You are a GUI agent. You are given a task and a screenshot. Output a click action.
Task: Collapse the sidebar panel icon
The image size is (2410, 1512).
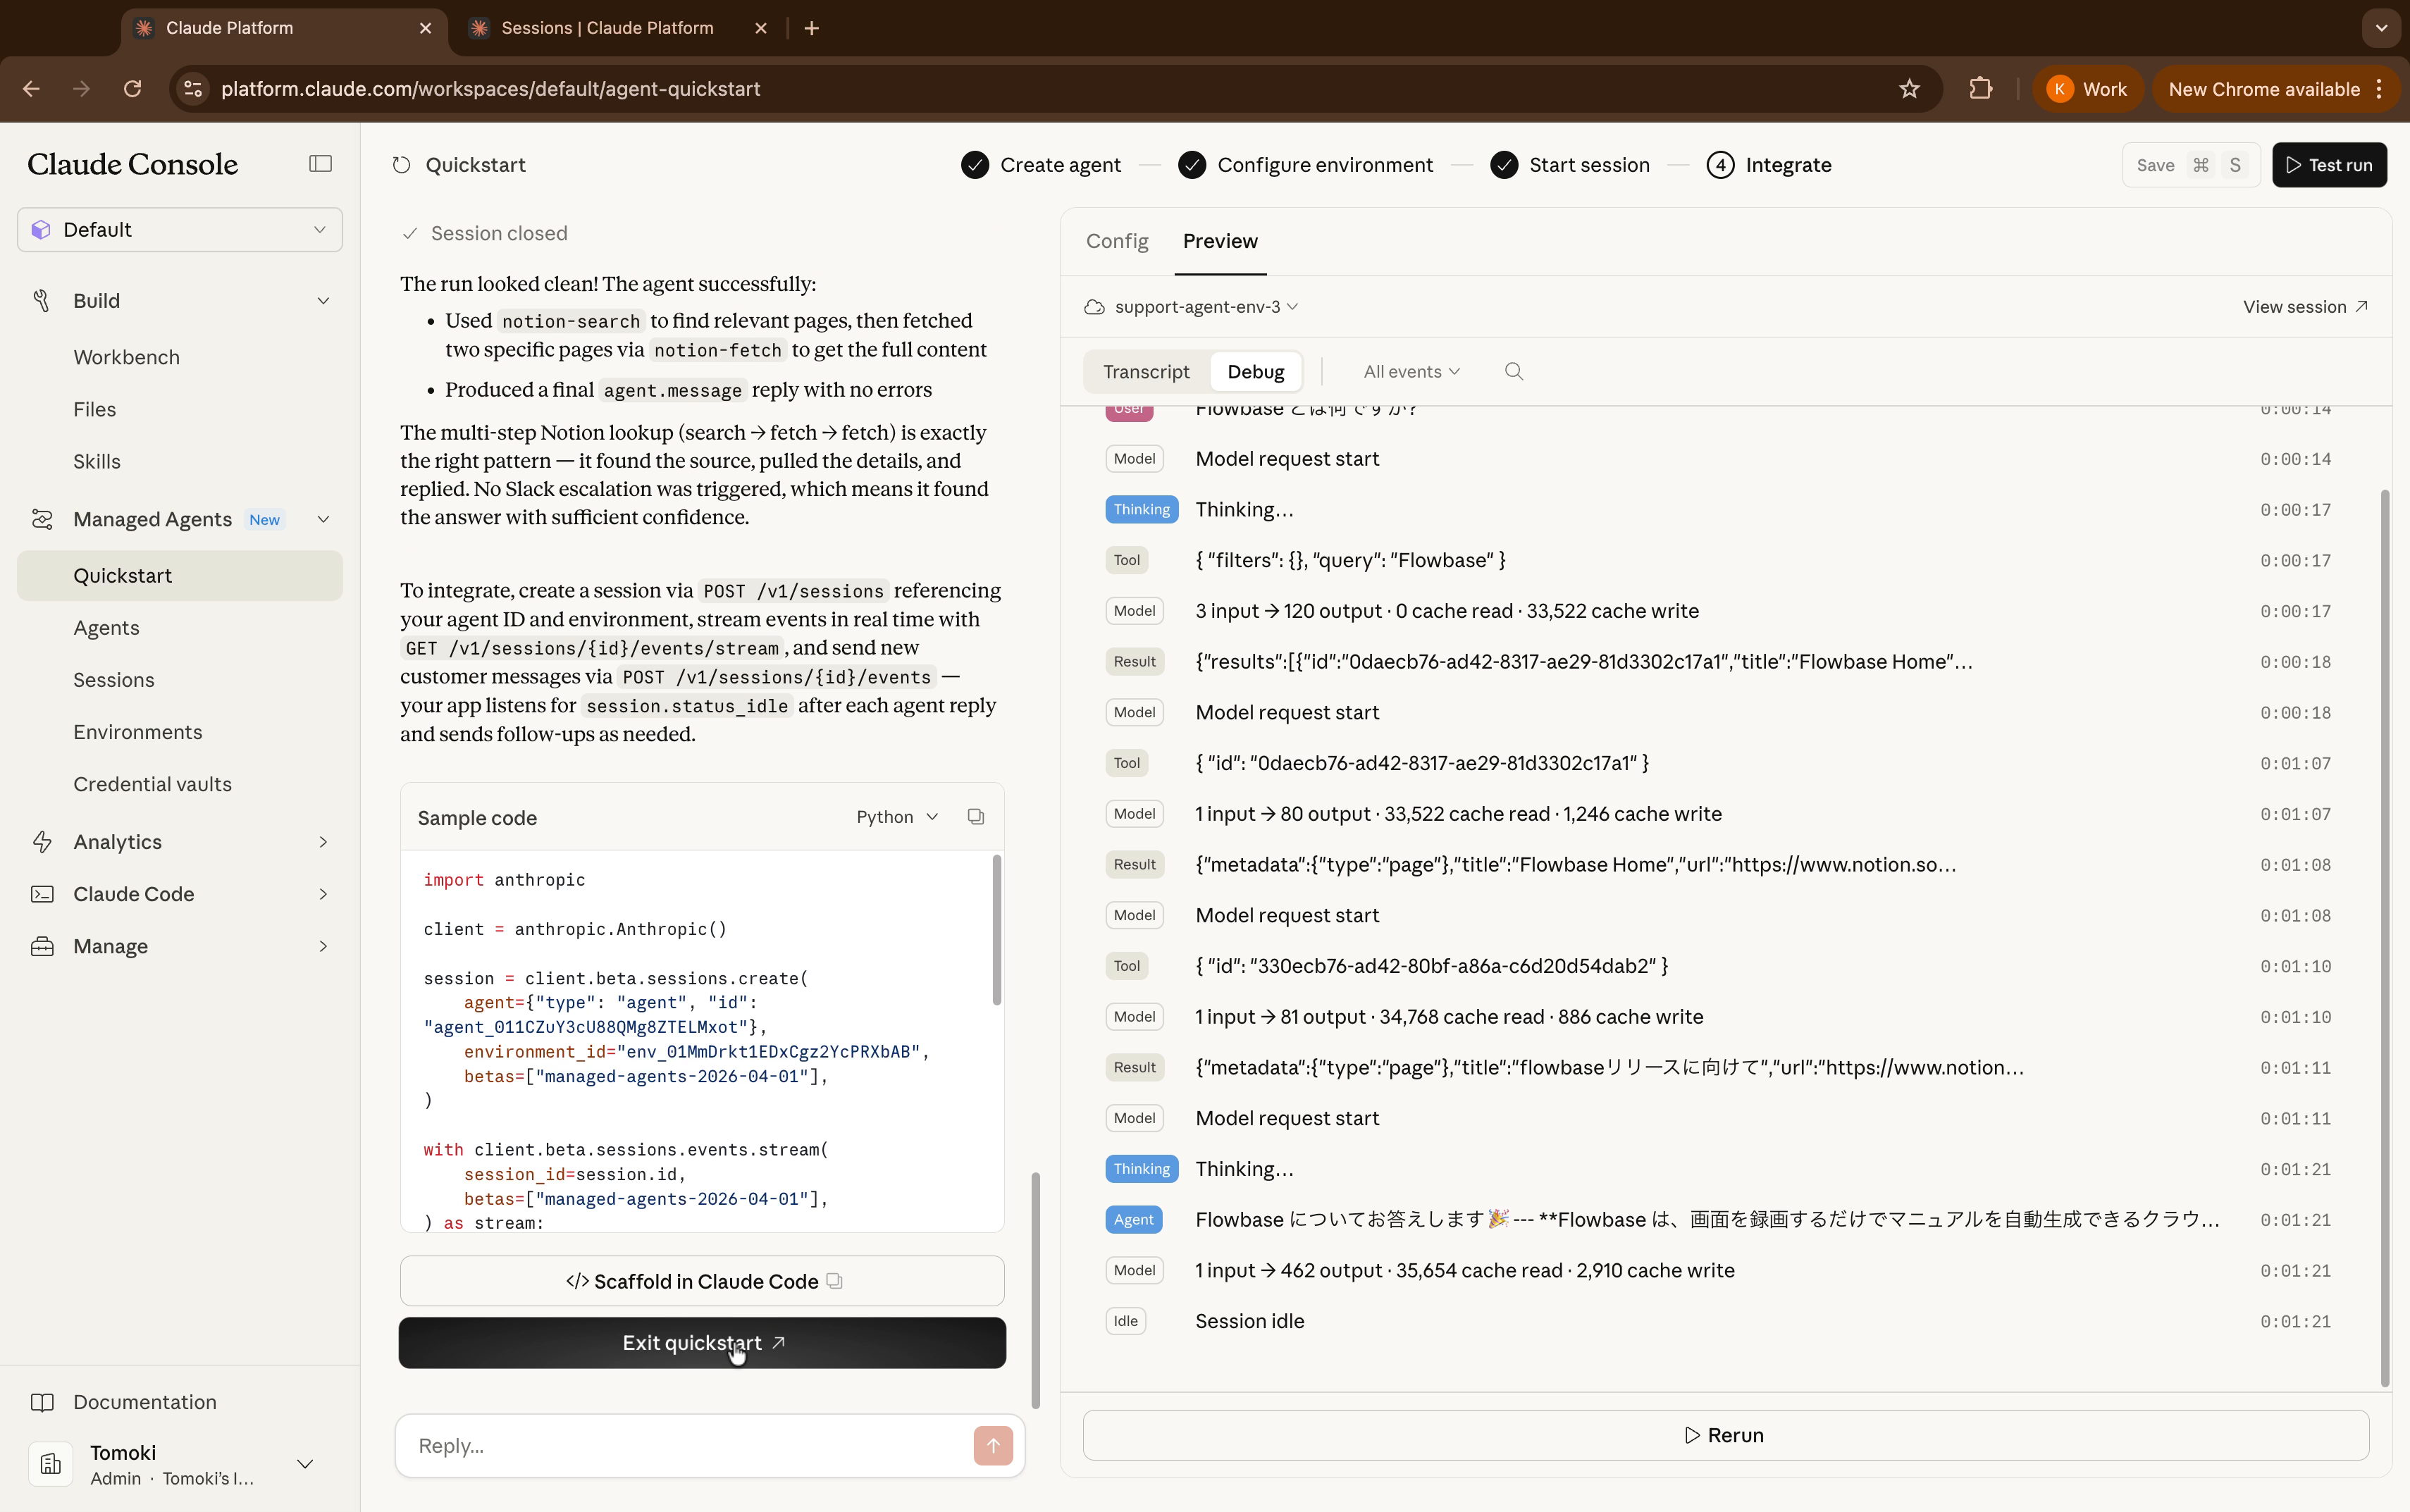coord(320,164)
